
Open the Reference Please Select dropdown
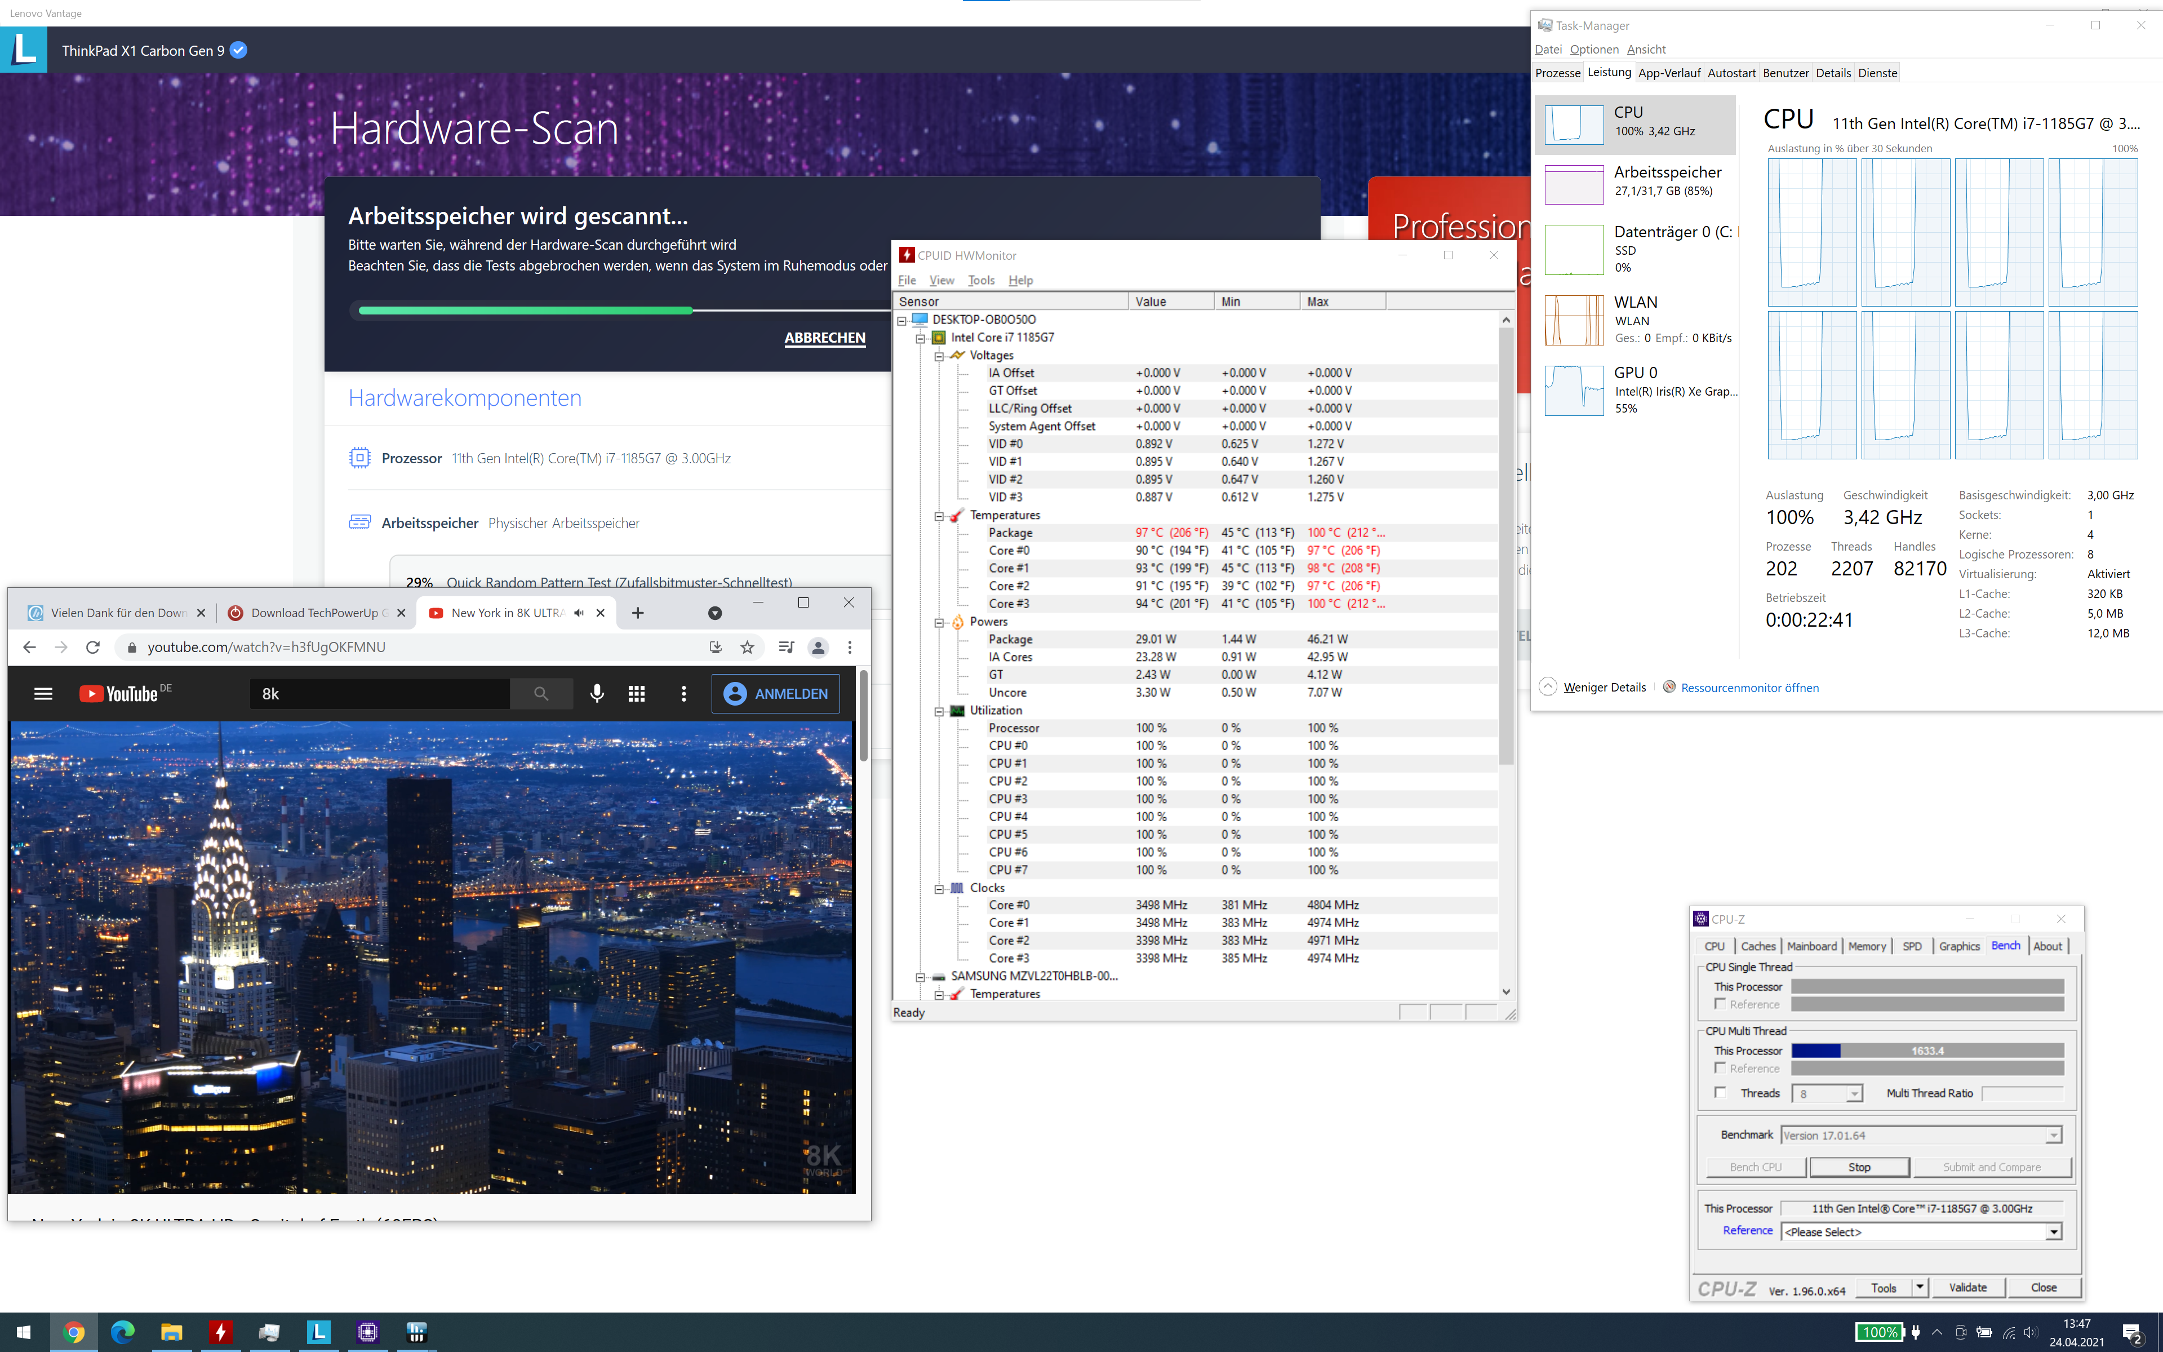click(x=2053, y=1232)
